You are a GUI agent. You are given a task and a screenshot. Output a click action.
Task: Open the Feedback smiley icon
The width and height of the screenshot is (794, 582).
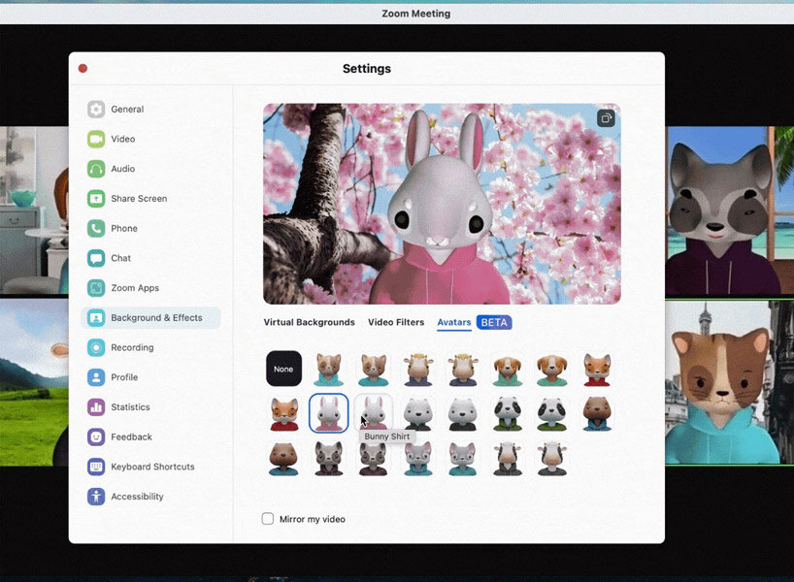[96, 436]
